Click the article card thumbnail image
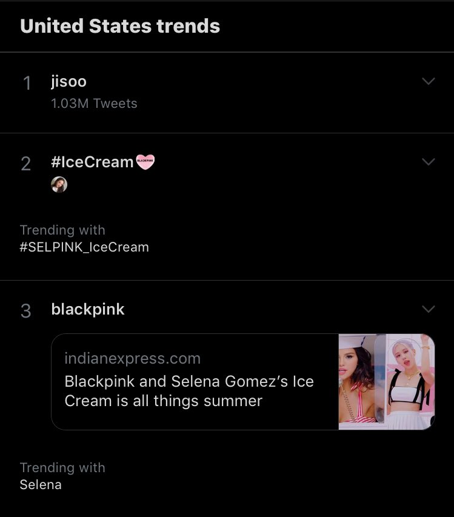Image resolution: width=454 pixels, height=517 pixels. point(386,382)
